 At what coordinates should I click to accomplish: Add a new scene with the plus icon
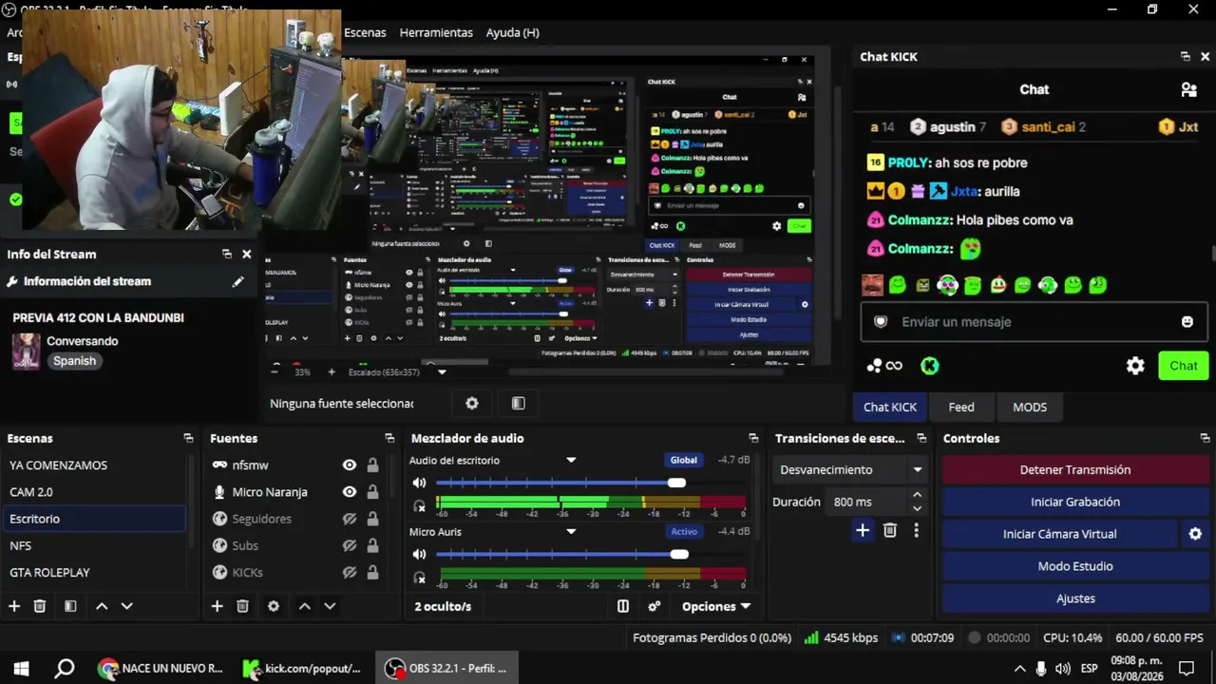pyautogui.click(x=14, y=606)
